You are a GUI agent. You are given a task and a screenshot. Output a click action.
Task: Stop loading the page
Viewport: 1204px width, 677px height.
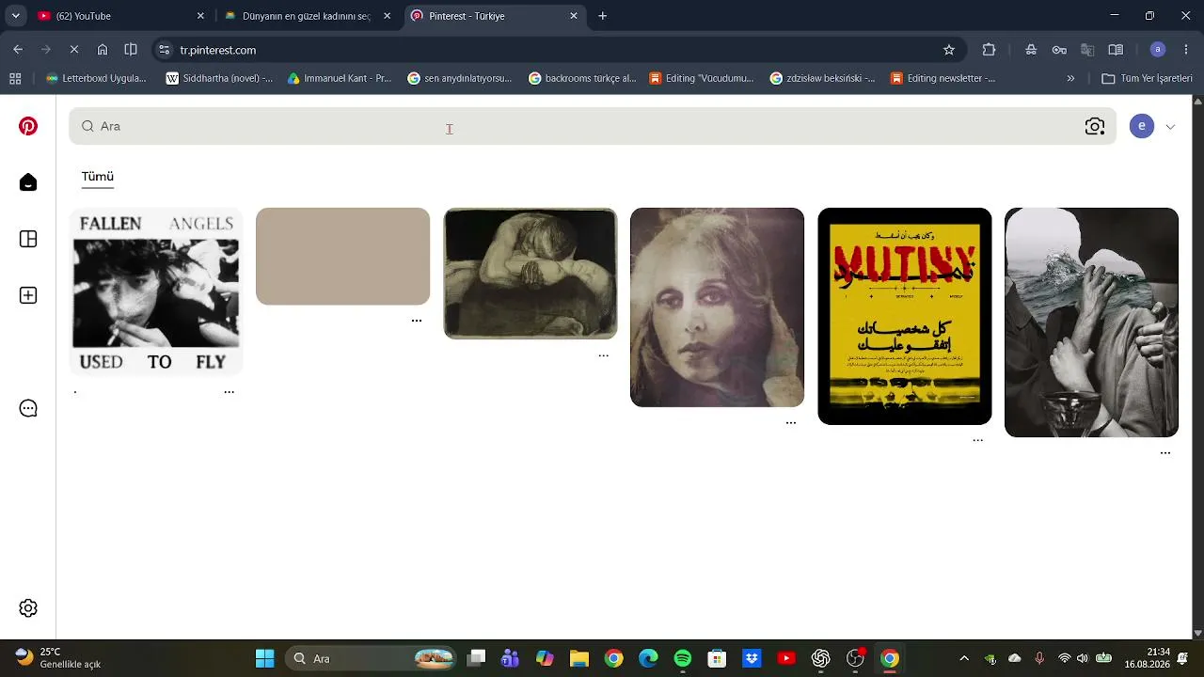point(74,50)
